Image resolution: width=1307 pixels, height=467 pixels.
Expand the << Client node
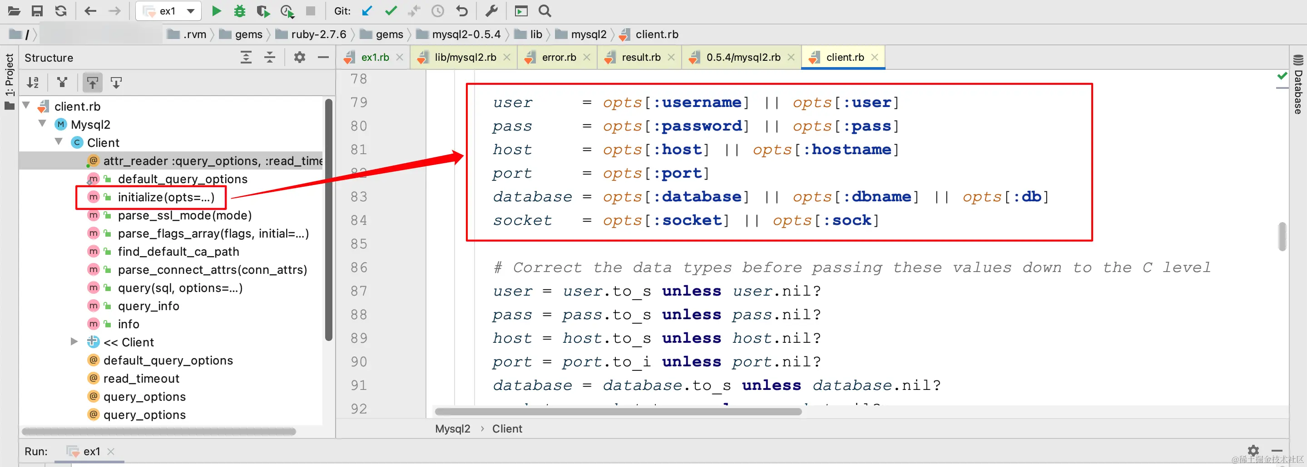point(74,341)
